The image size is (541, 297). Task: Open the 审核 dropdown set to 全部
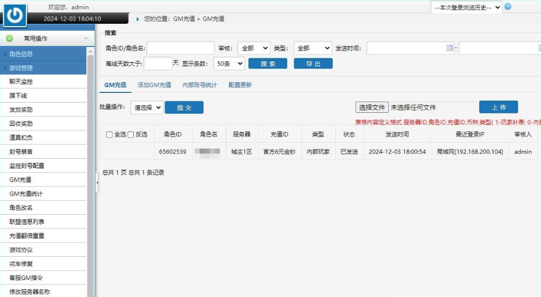[x=253, y=48]
